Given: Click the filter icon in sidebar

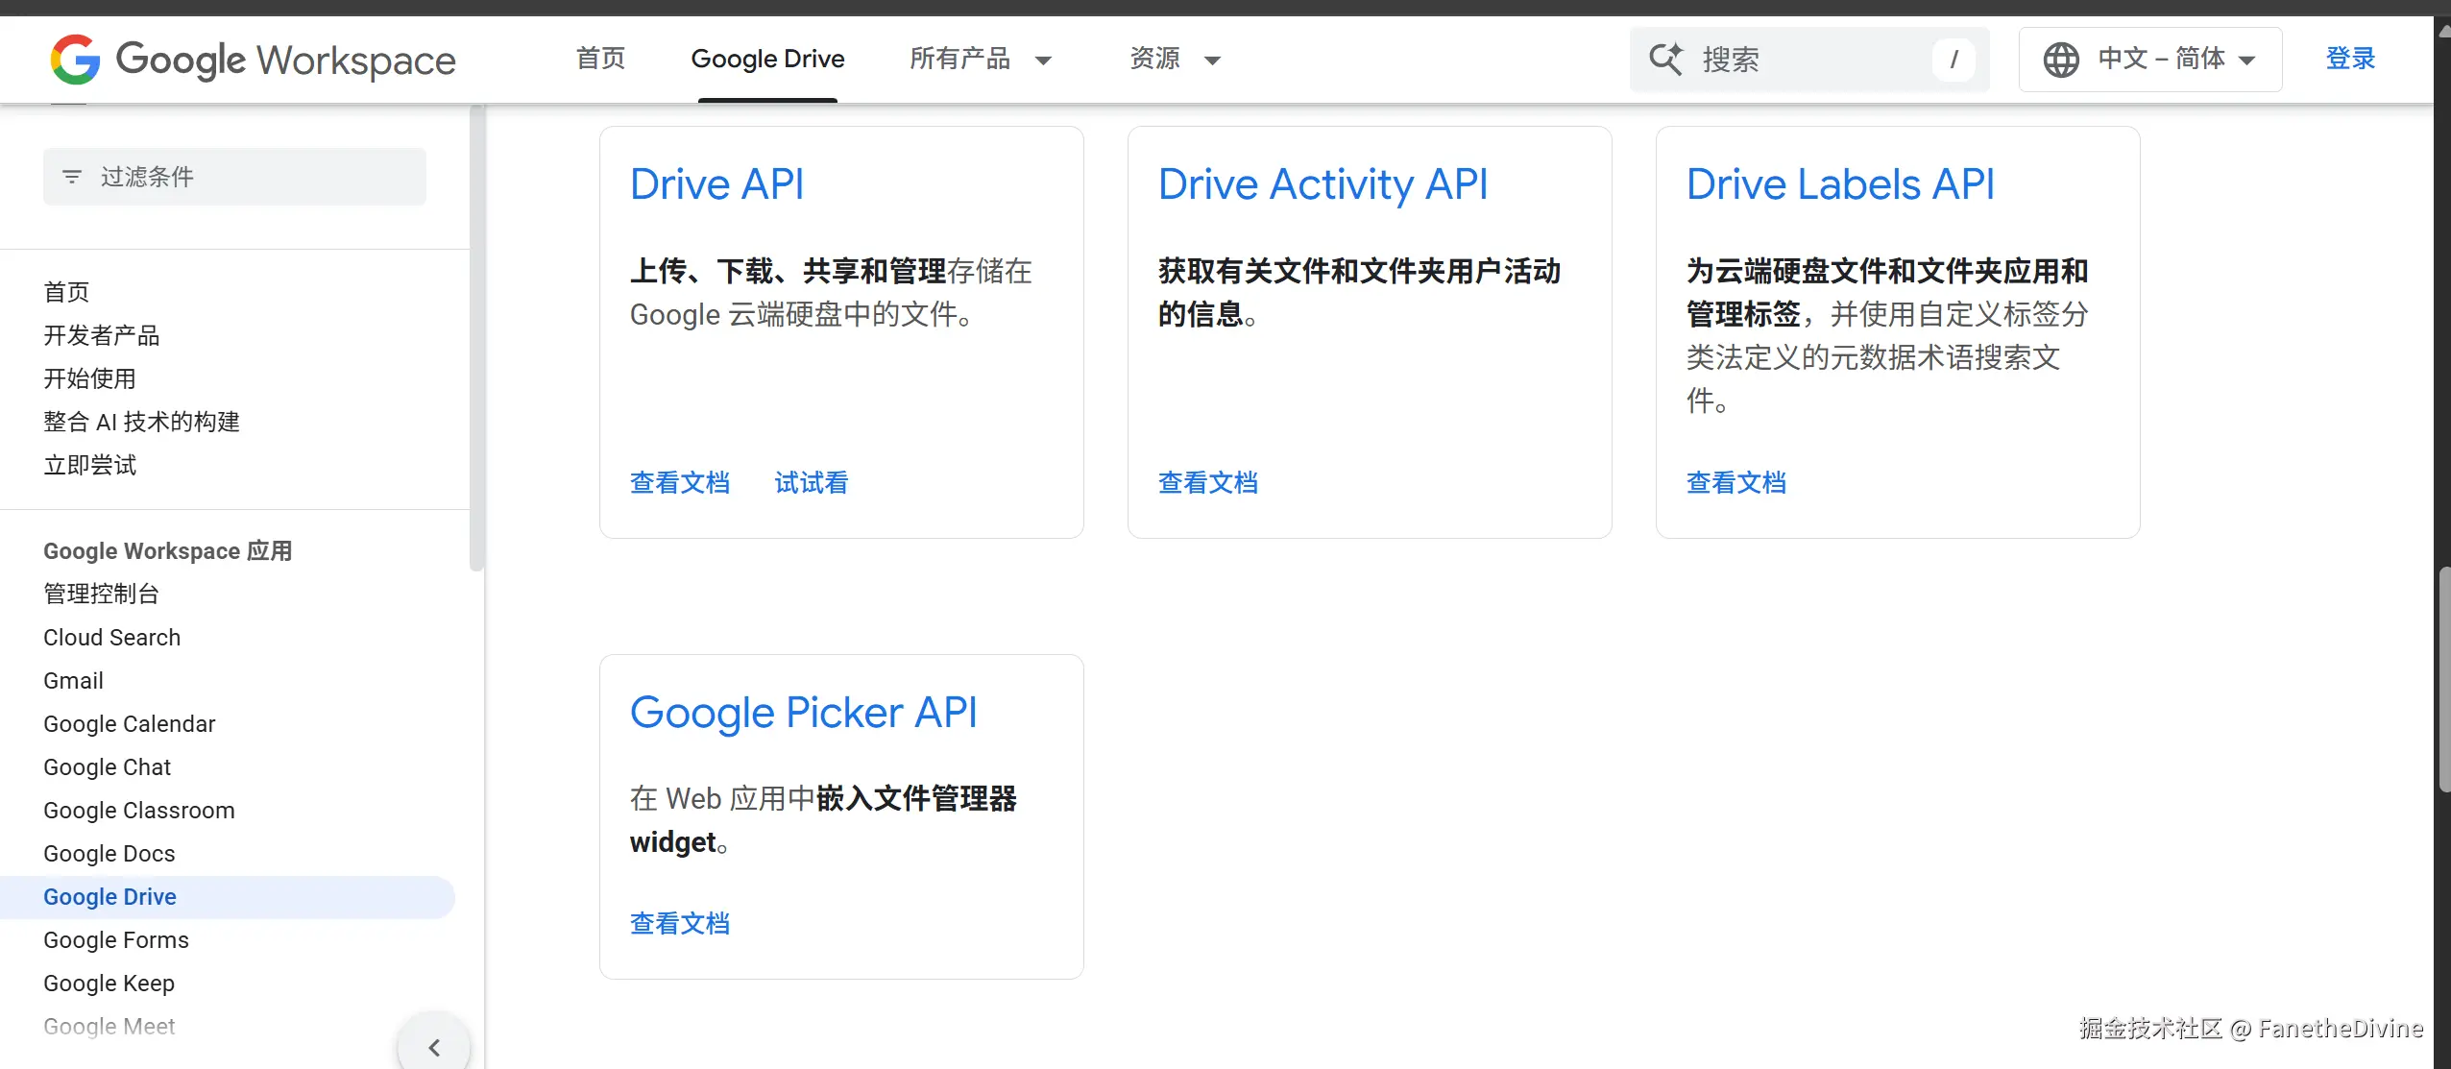Looking at the screenshot, I should 72,177.
